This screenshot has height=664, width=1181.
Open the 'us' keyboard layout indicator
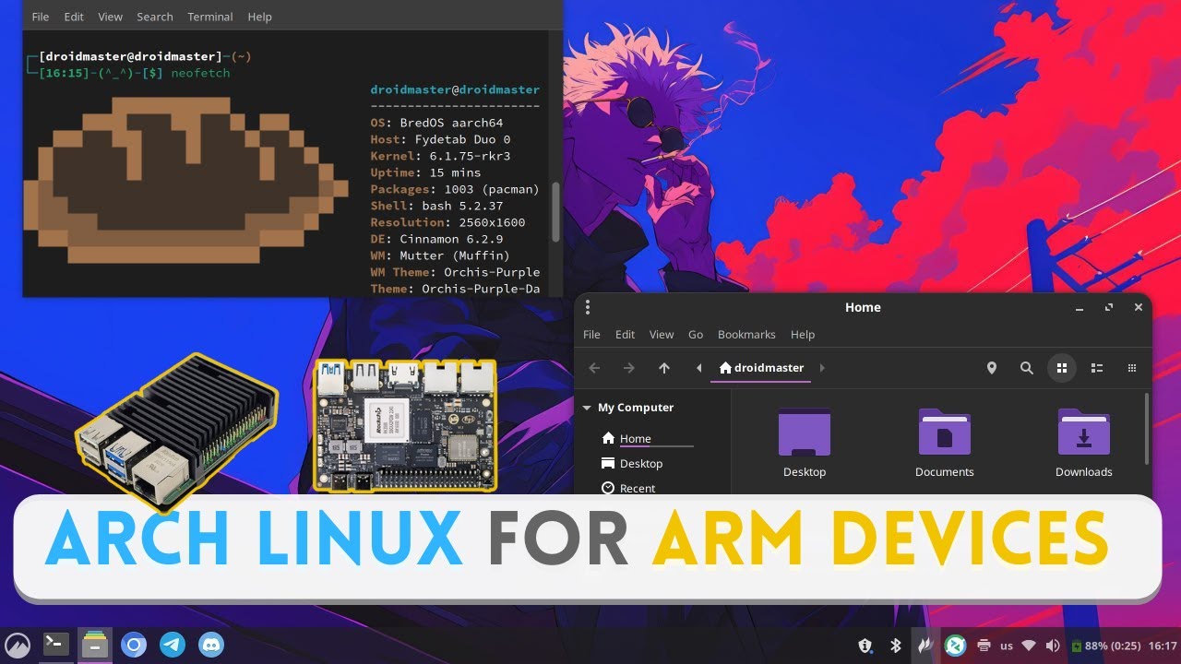tap(1007, 646)
